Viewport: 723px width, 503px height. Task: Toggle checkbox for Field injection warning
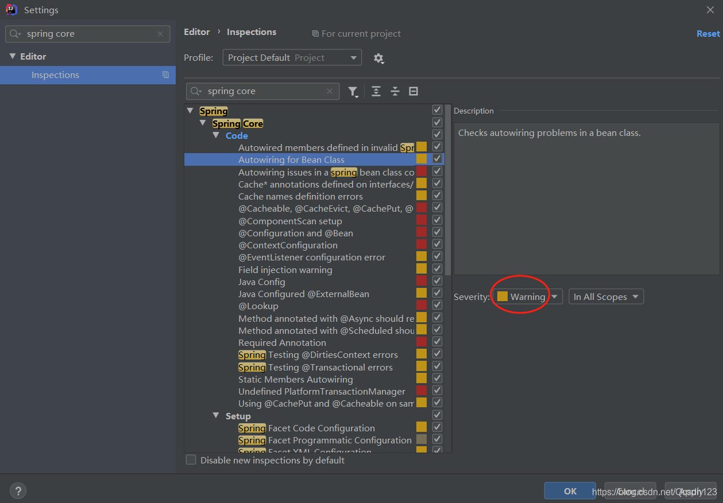click(437, 268)
